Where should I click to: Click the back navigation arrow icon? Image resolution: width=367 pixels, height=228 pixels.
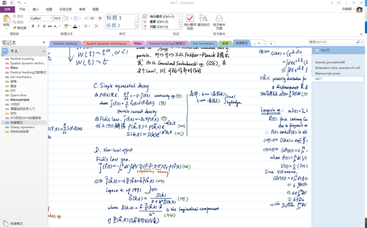(x=12, y=3)
